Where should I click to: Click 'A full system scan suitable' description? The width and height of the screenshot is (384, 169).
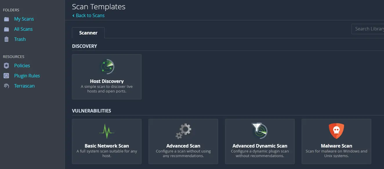point(107,151)
